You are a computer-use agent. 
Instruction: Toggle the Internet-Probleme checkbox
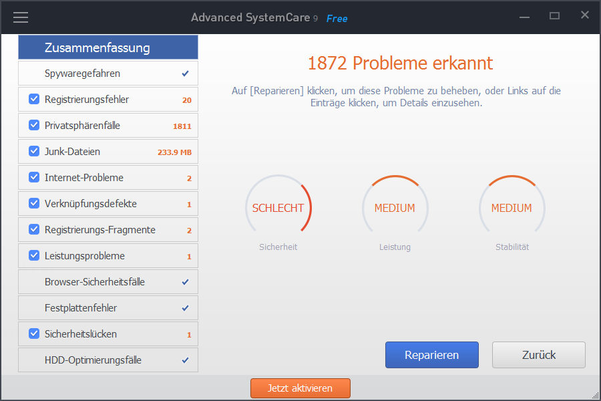[34, 177]
